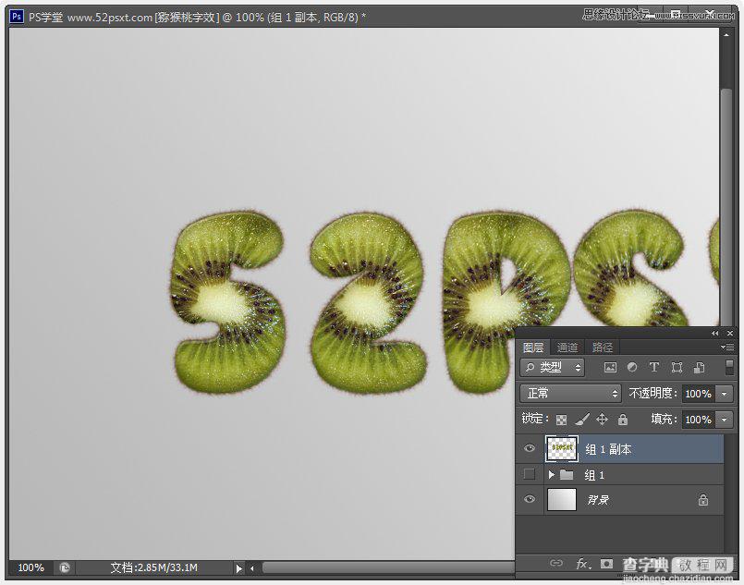Viewport: 744px width, 585px height.
Task: Switch to the 路径 tab
Action: point(602,347)
